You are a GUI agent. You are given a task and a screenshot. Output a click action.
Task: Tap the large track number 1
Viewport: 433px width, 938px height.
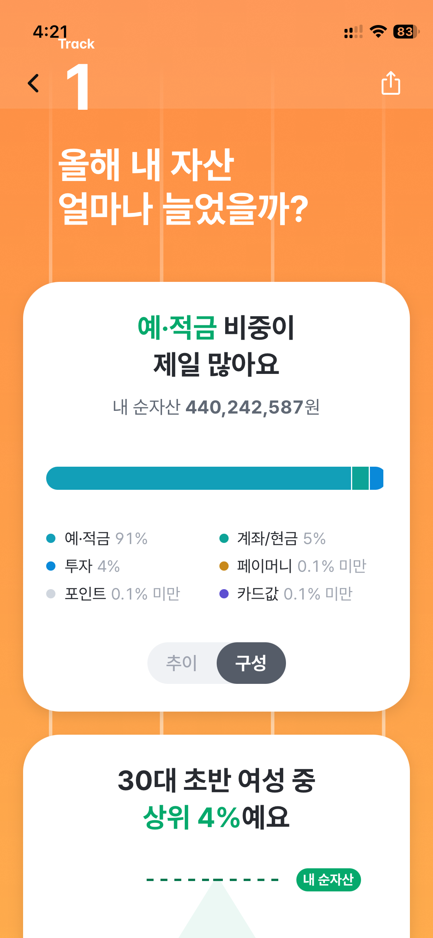click(x=78, y=87)
